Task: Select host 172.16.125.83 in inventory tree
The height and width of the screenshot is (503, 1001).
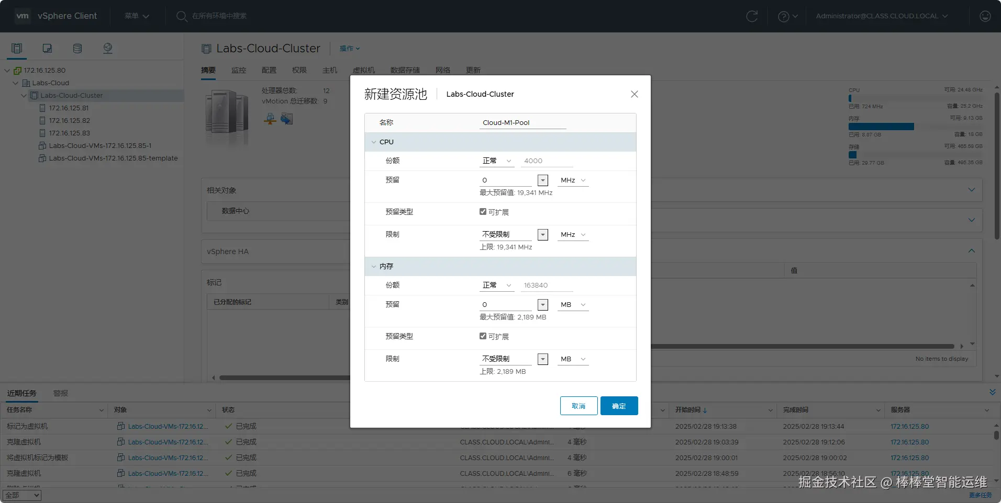Action: [x=70, y=133]
